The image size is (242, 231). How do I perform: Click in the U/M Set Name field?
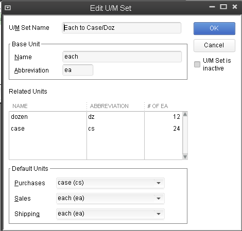(x=122, y=28)
